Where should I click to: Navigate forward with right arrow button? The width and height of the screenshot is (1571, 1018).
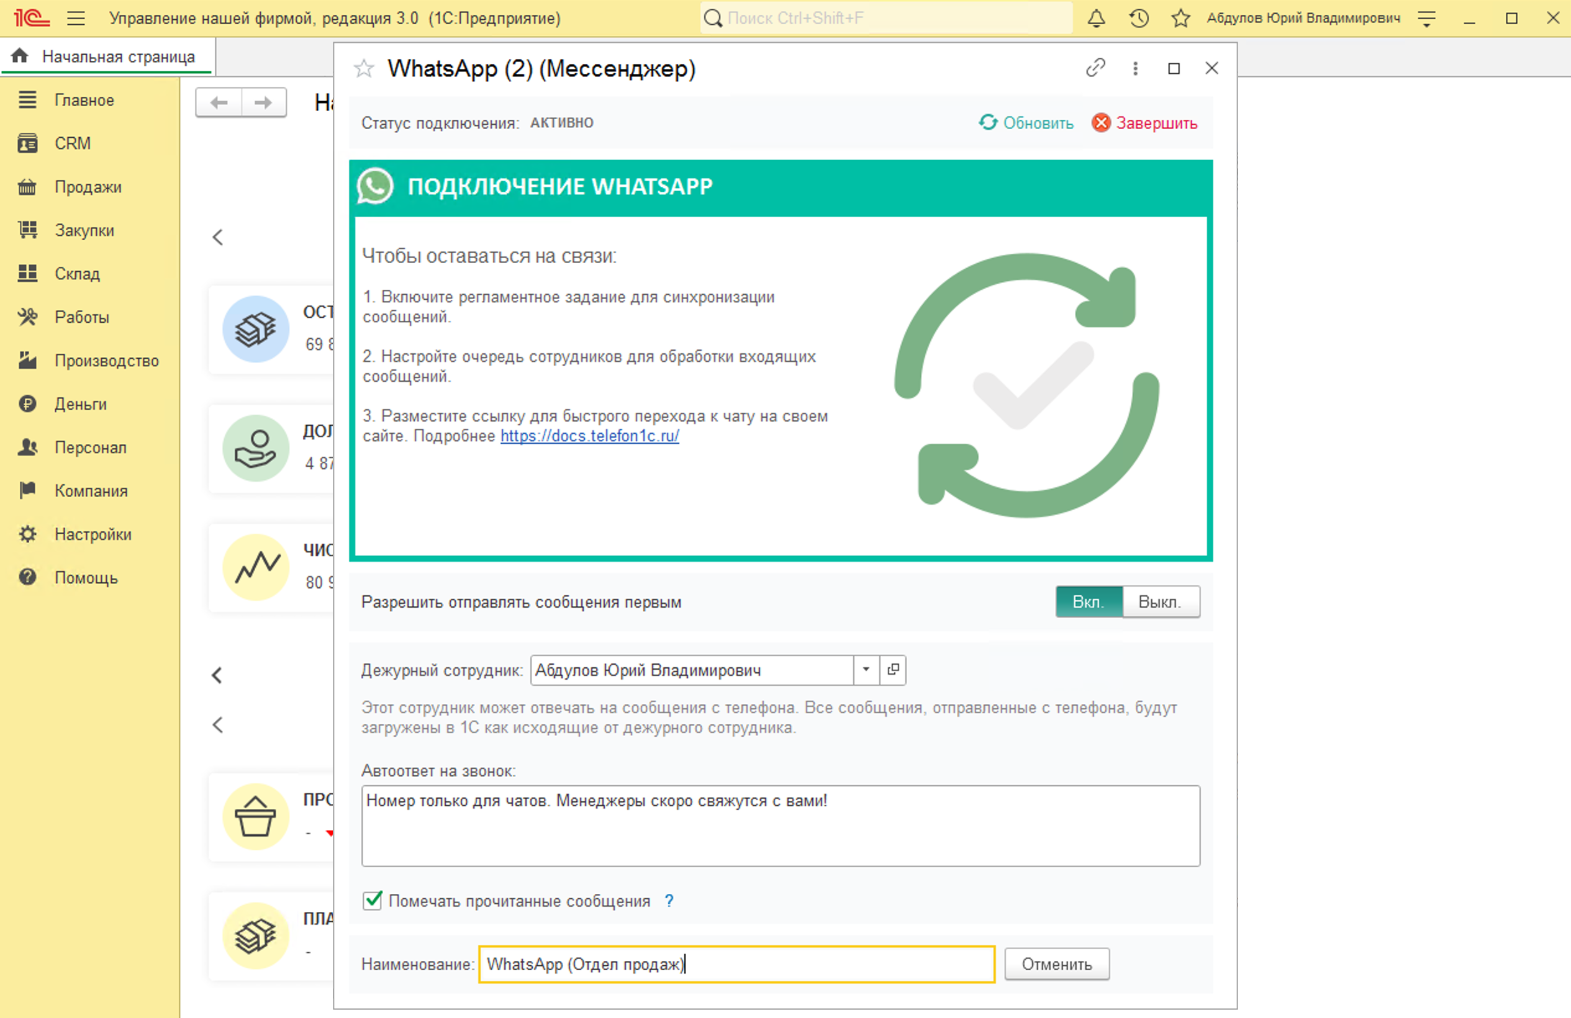click(263, 102)
